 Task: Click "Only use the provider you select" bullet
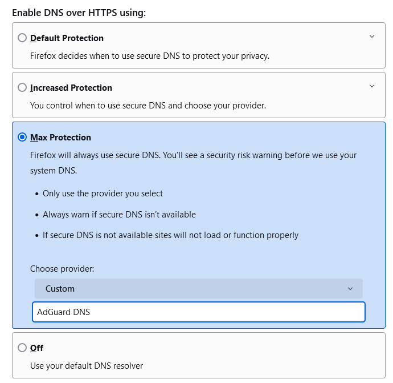[103, 193]
